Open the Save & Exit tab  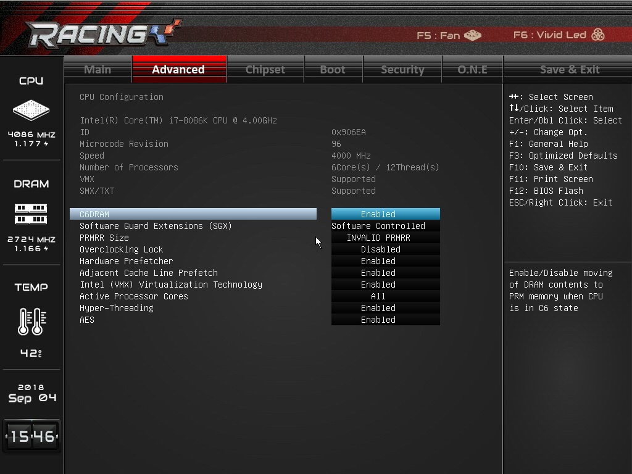click(x=569, y=69)
